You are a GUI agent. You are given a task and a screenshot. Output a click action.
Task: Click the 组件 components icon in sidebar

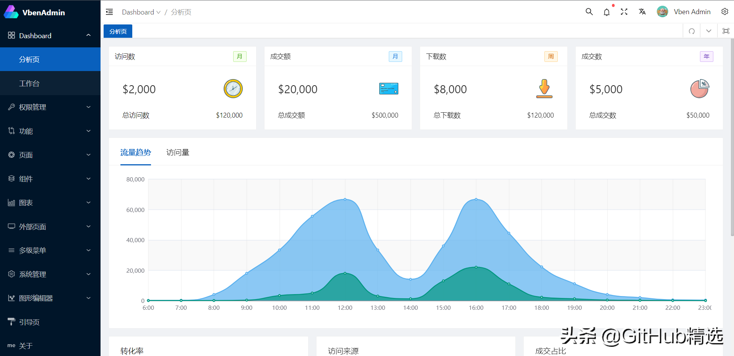[x=11, y=178]
